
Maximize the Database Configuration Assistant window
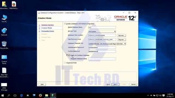[x=129, y=13]
